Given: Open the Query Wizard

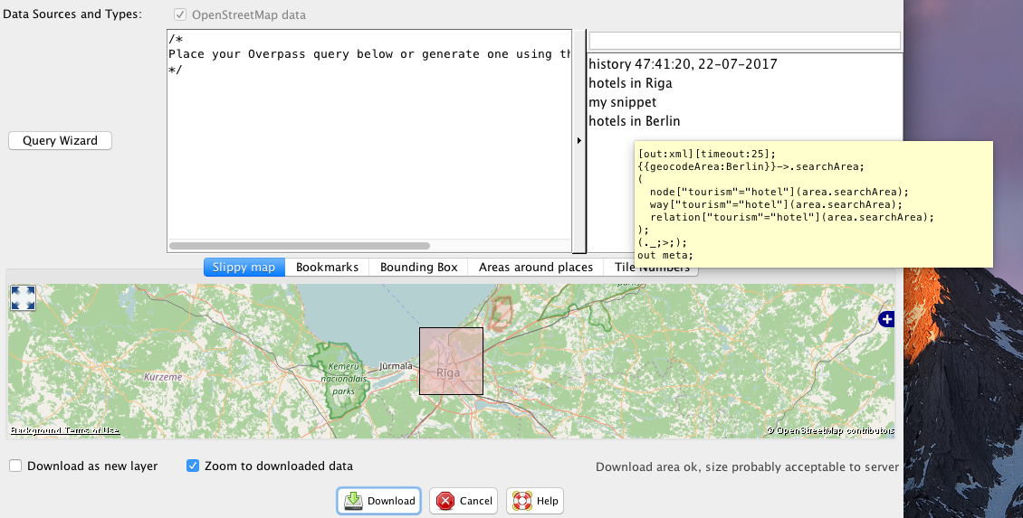Looking at the screenshot, I should point(60,141).
